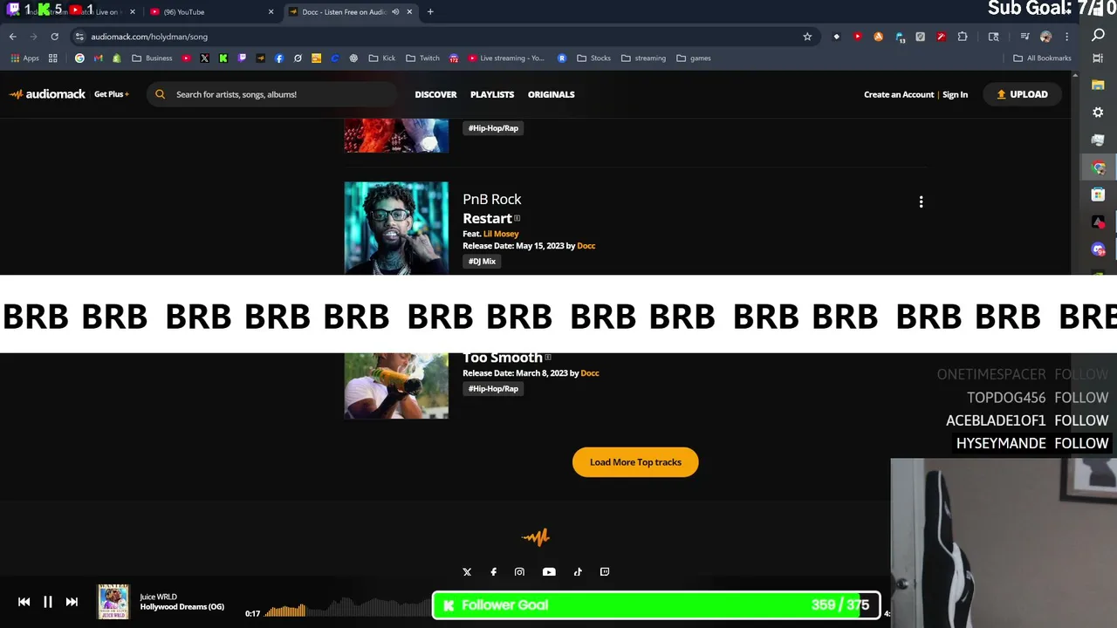Open the three-dot menu for Restart track
1117x628 pixels.
click(x=921, y=201)
